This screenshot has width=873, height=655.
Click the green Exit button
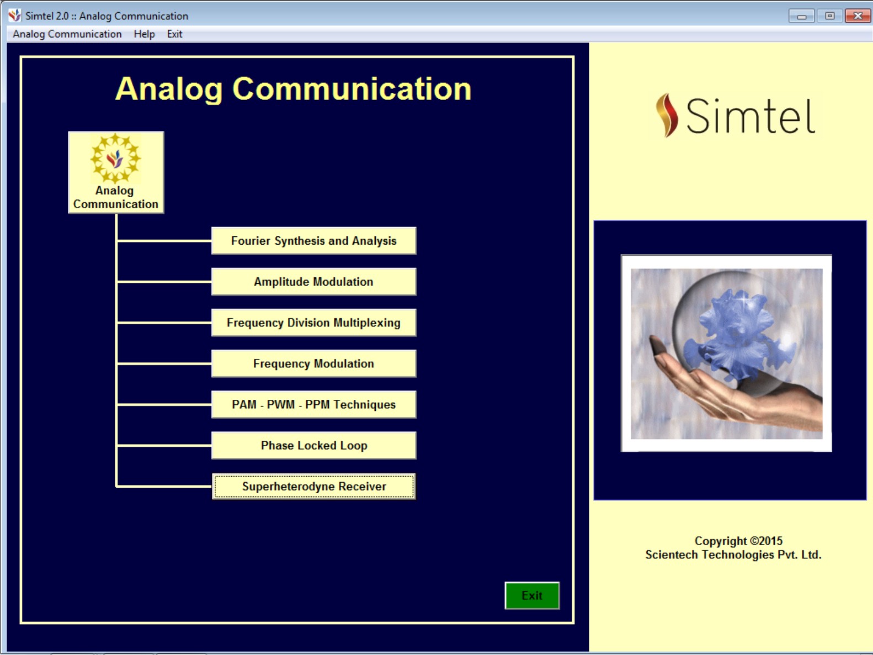pyautogui.click(x=532, y=595)
